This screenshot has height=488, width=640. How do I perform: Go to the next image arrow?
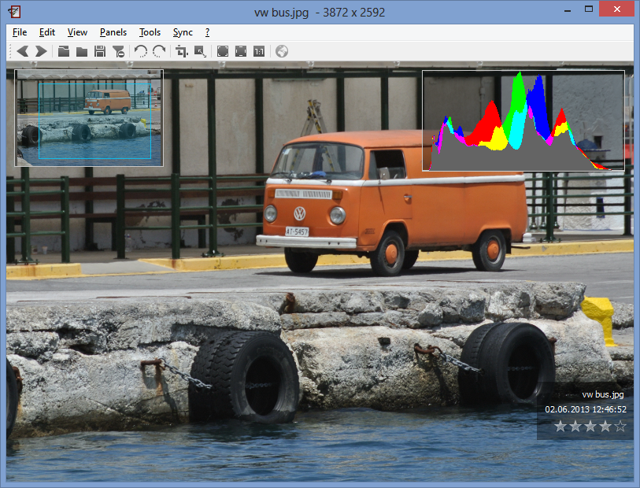coord(41,52)
